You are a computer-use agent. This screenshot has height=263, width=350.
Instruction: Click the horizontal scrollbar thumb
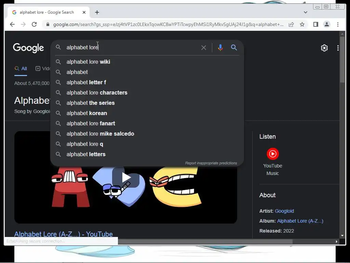205,241
